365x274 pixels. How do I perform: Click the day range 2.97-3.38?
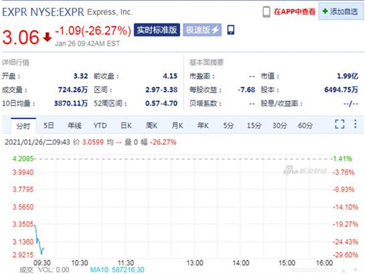point(162,90)
